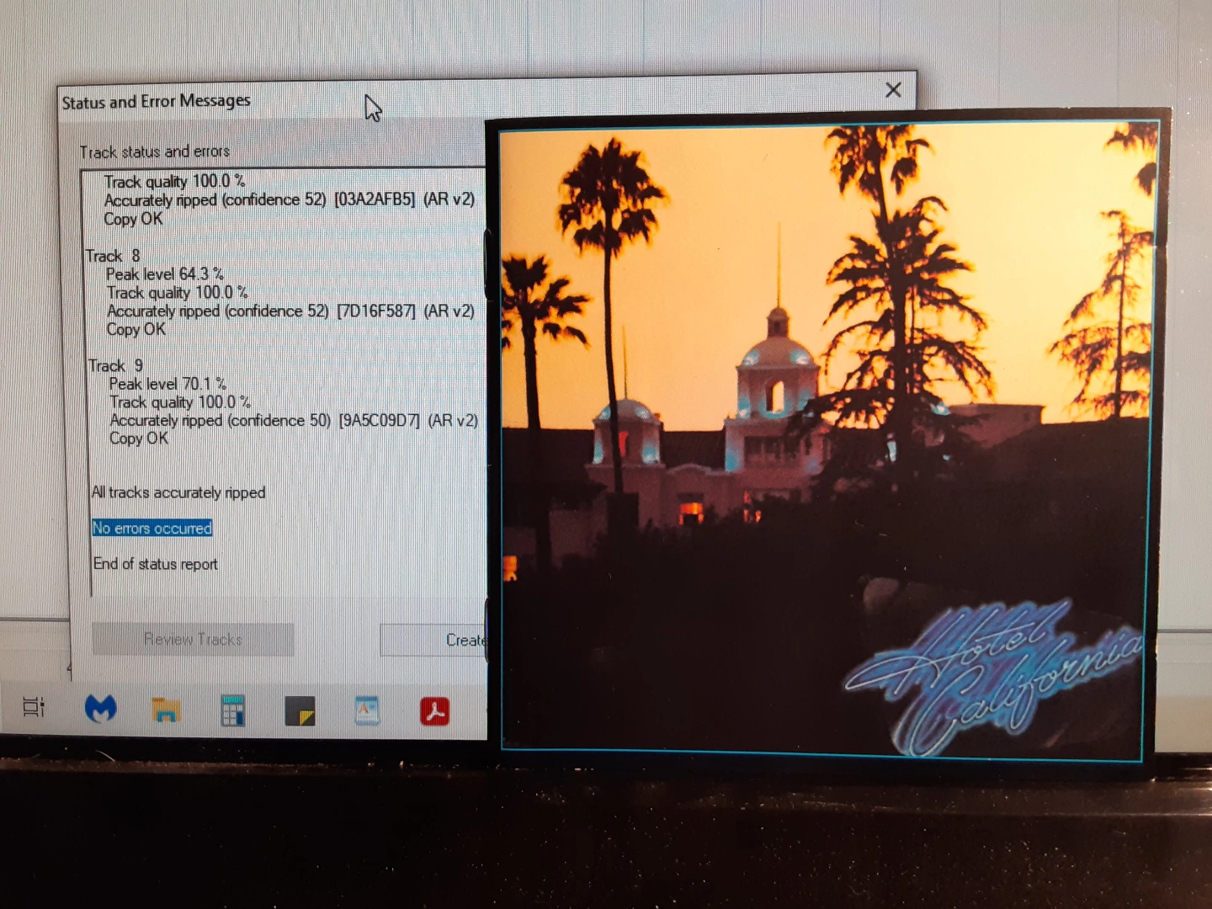This screenshot has width=1212, height=909.
Task: Click the 'All tracks accurately ripped' line
Action: (178, 492)
